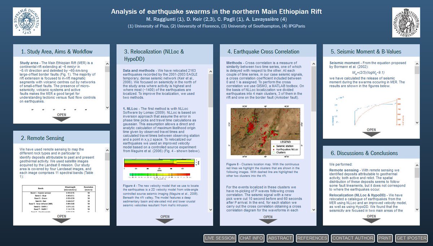Click the University of Pisa logo
The image size is (433, 246).
click(x=27, y=22)
